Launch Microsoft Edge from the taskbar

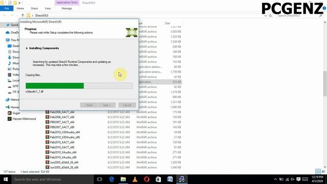(111, 179)
